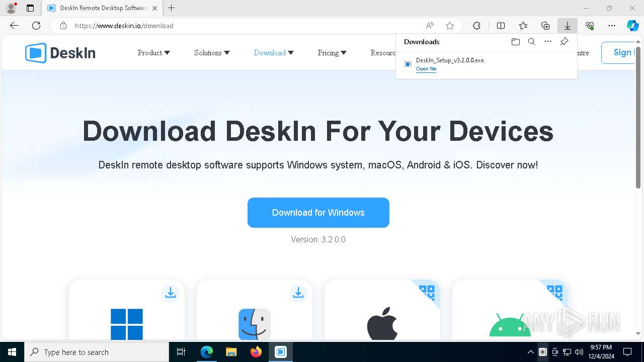Reload the page with refresh icon

click(36, 26)
